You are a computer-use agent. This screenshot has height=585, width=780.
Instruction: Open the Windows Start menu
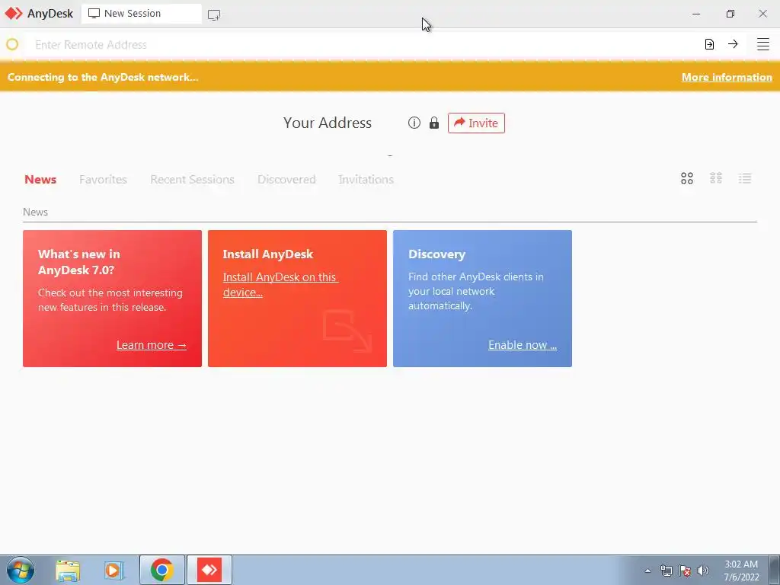[x=21, y=570]
